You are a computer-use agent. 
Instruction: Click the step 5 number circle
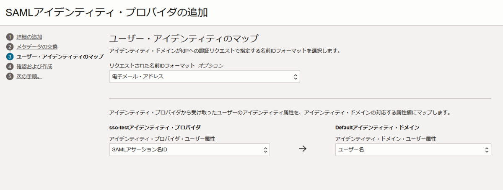(x=10, y=77)
